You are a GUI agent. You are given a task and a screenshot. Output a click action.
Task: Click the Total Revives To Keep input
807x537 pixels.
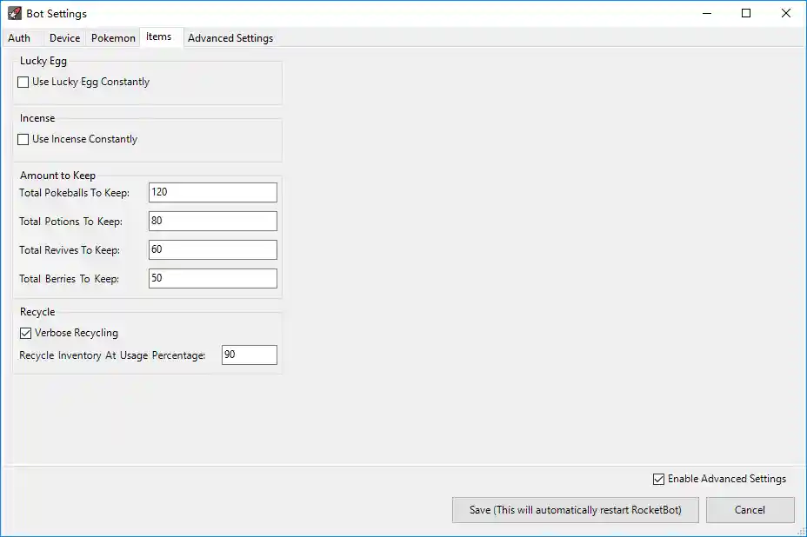point(212,250)
